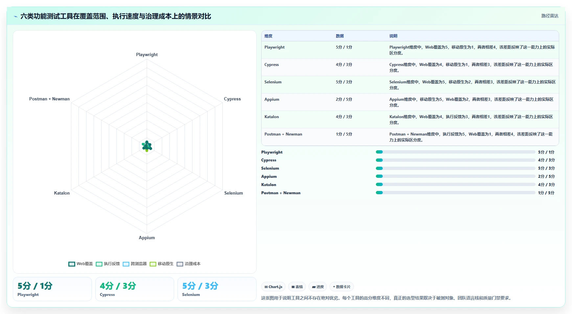Click Postman + Newman table row name

pos(283,134)
